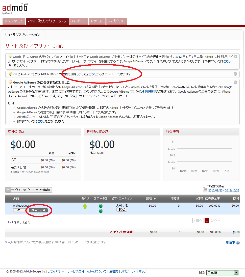Click the レポート button for WakeUpOnLAN
Viewport: 245px width, 277px height.
[x=20, y=210]
